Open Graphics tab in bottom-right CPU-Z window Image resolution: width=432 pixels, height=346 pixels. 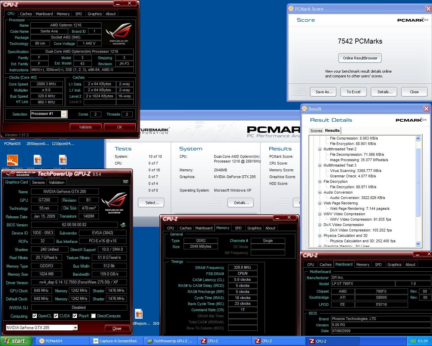(x=394, y=265)
